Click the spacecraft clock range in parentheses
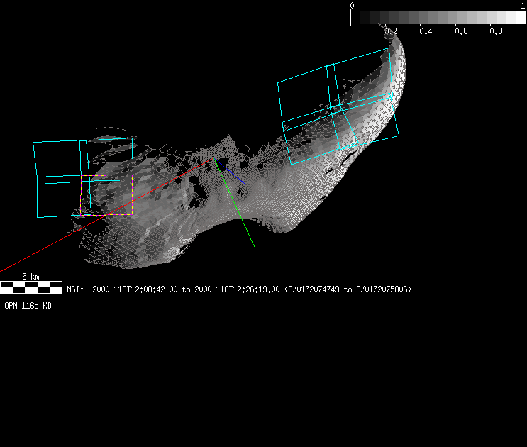The image size is (527, 447). coord(348,289)
